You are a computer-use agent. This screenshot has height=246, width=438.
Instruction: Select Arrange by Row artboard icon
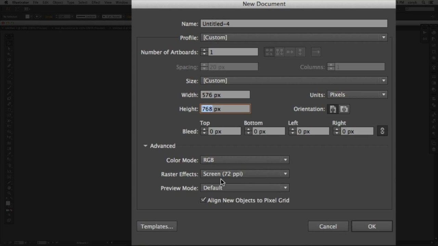[x=290, y=52]
